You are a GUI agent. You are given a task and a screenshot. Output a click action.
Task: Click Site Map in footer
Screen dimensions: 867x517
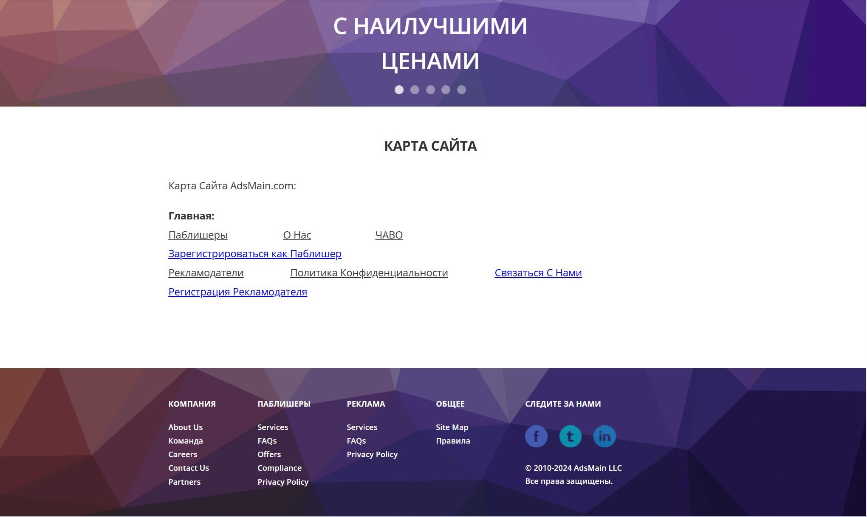[x=452, y=427]
